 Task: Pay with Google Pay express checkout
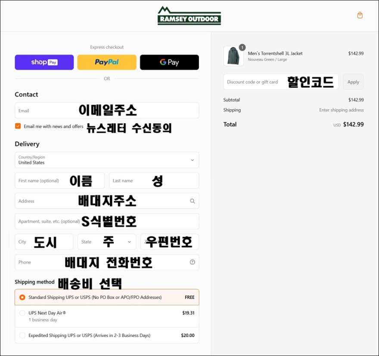click(x=169, y=62)
